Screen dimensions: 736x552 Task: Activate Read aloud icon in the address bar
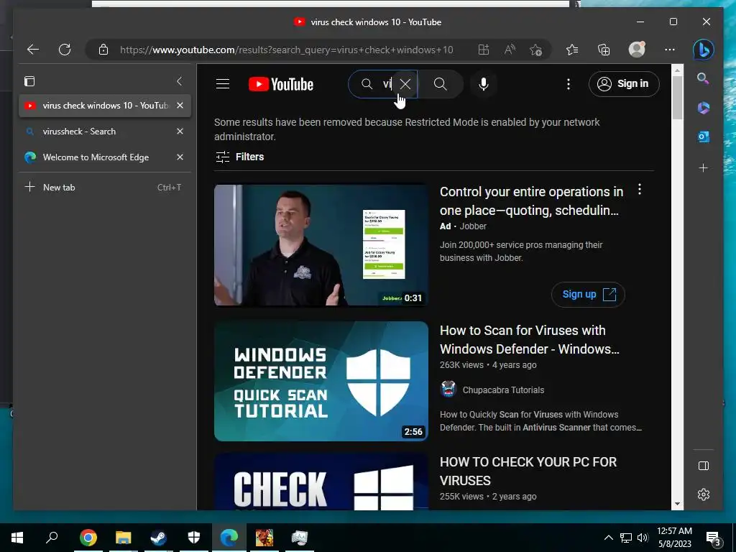(x=510, y=50)
